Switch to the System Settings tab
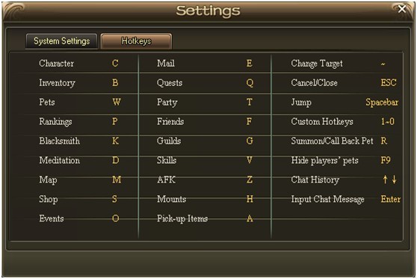 (x=61, y=41)
